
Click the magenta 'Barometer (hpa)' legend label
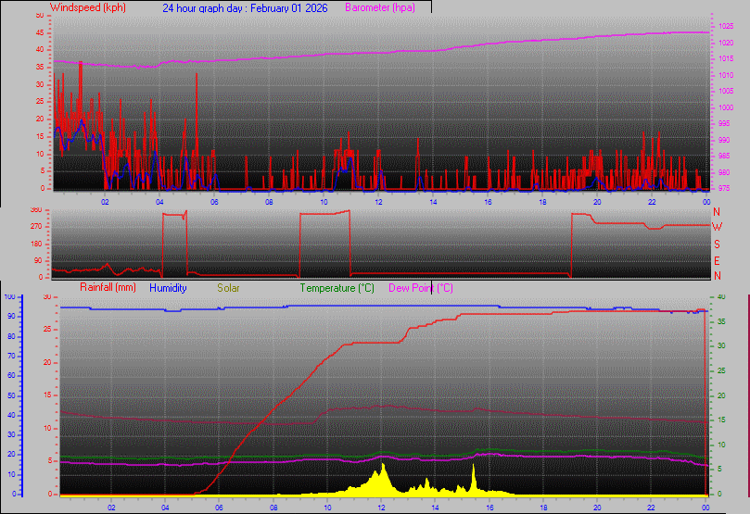380,7
